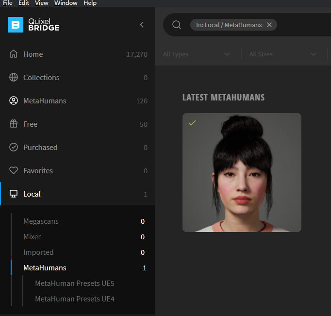Open the All Types dropdown
The width and height of the screenshot is (331, 316).
[197, 54]
